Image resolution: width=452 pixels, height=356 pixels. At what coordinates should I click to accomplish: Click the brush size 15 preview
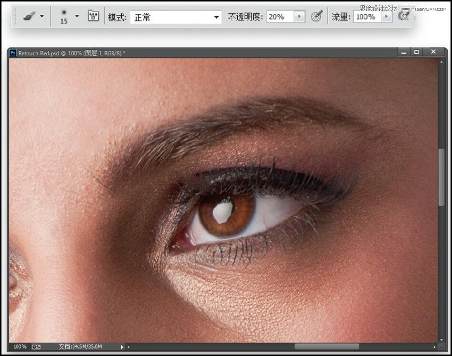tap(63, 16)
